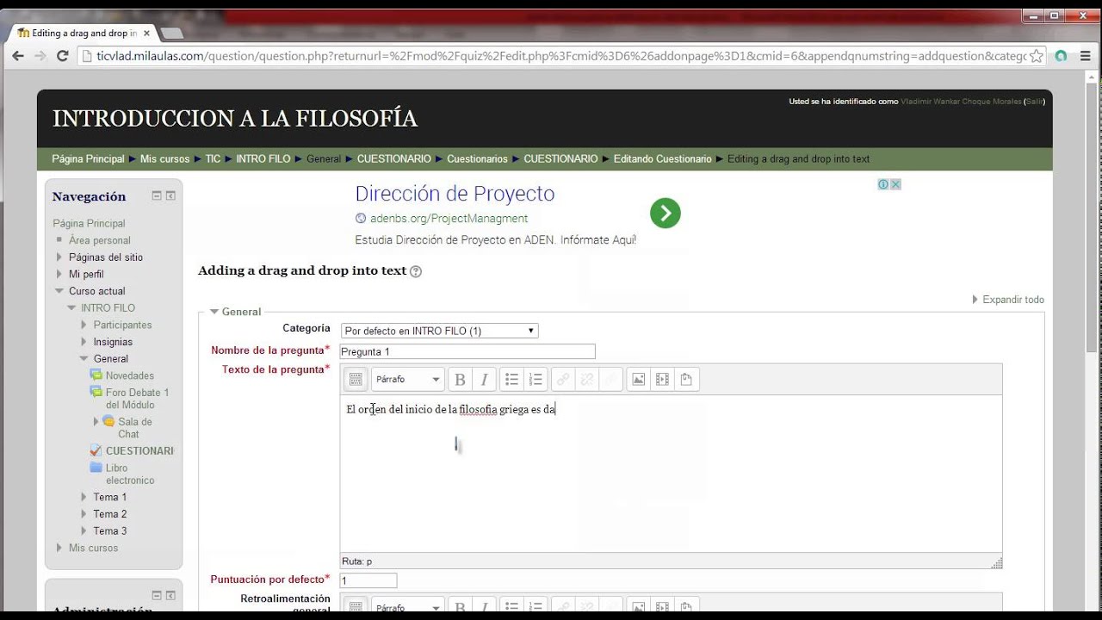1102x620 pixels.
Task: Select the Editing a drag and drop browser tab
Action: tap(84, 33)
